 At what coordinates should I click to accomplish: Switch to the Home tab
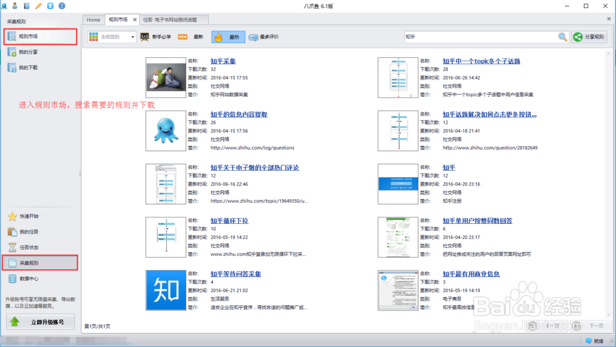click(x=93, y=20)
